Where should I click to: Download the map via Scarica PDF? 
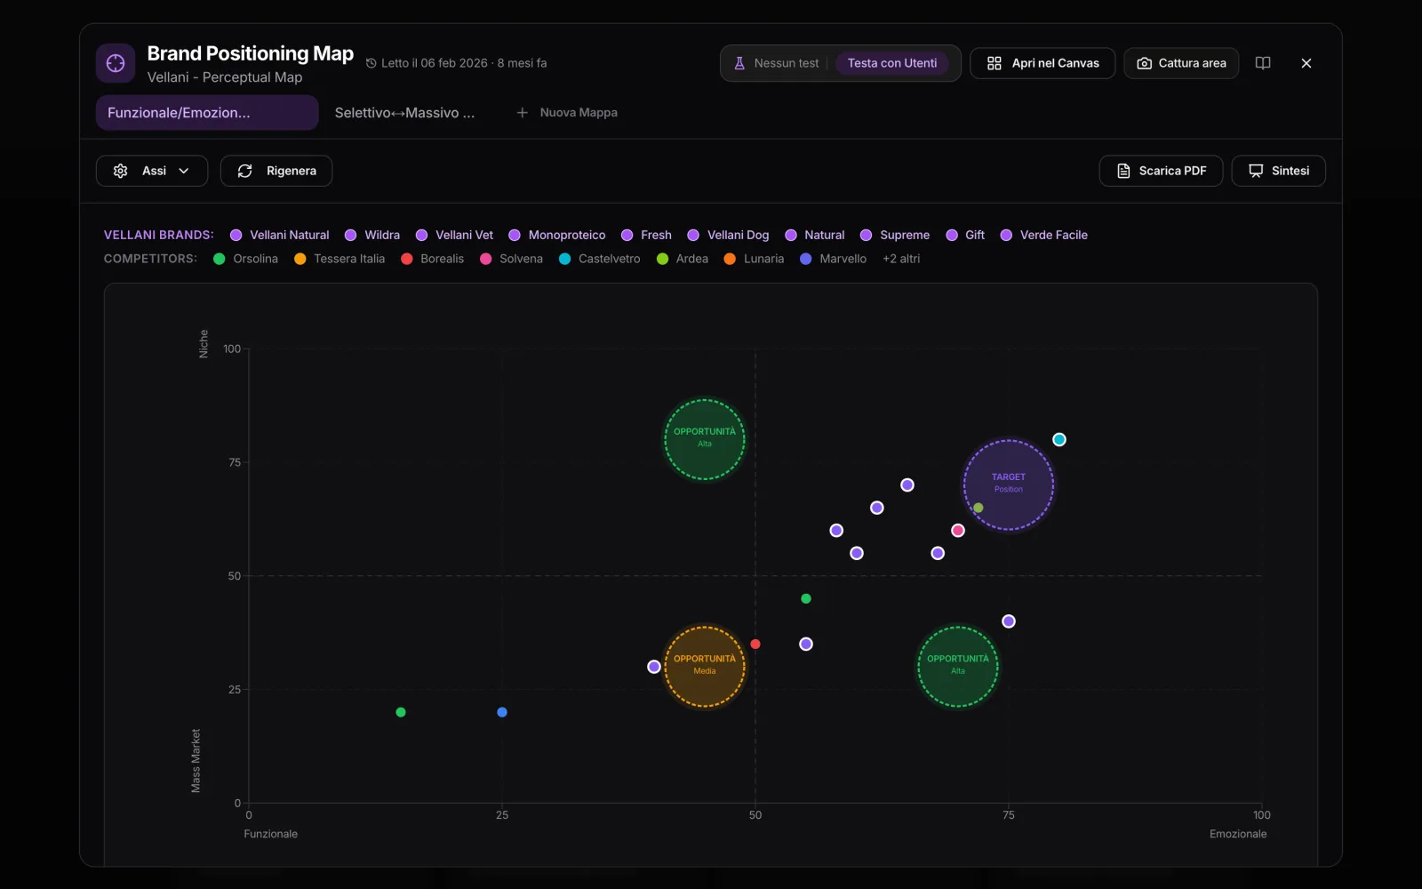[1161, 171]
